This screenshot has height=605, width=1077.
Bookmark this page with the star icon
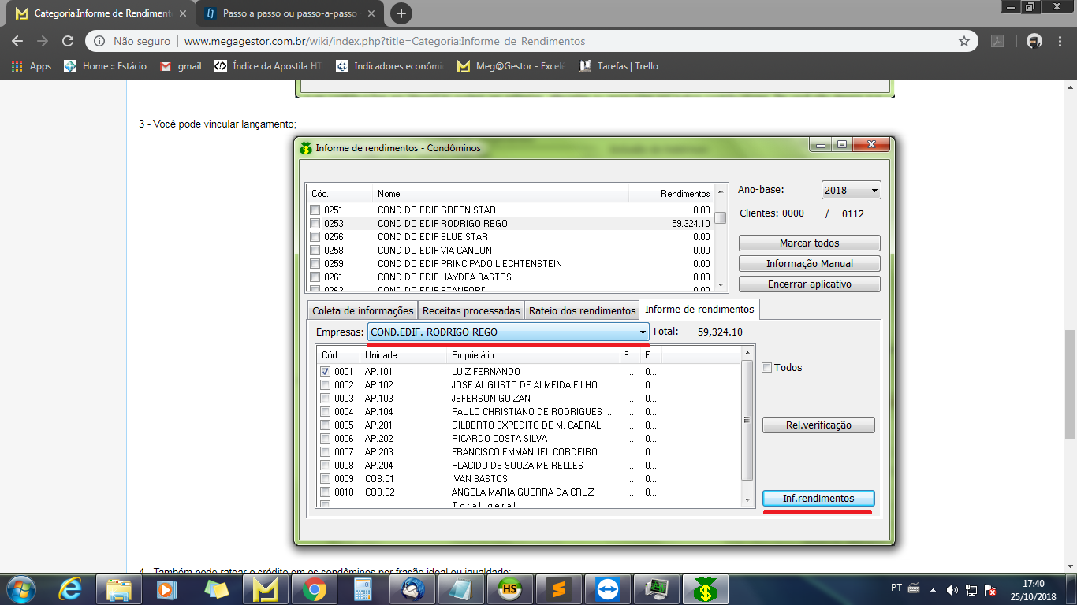963,41
